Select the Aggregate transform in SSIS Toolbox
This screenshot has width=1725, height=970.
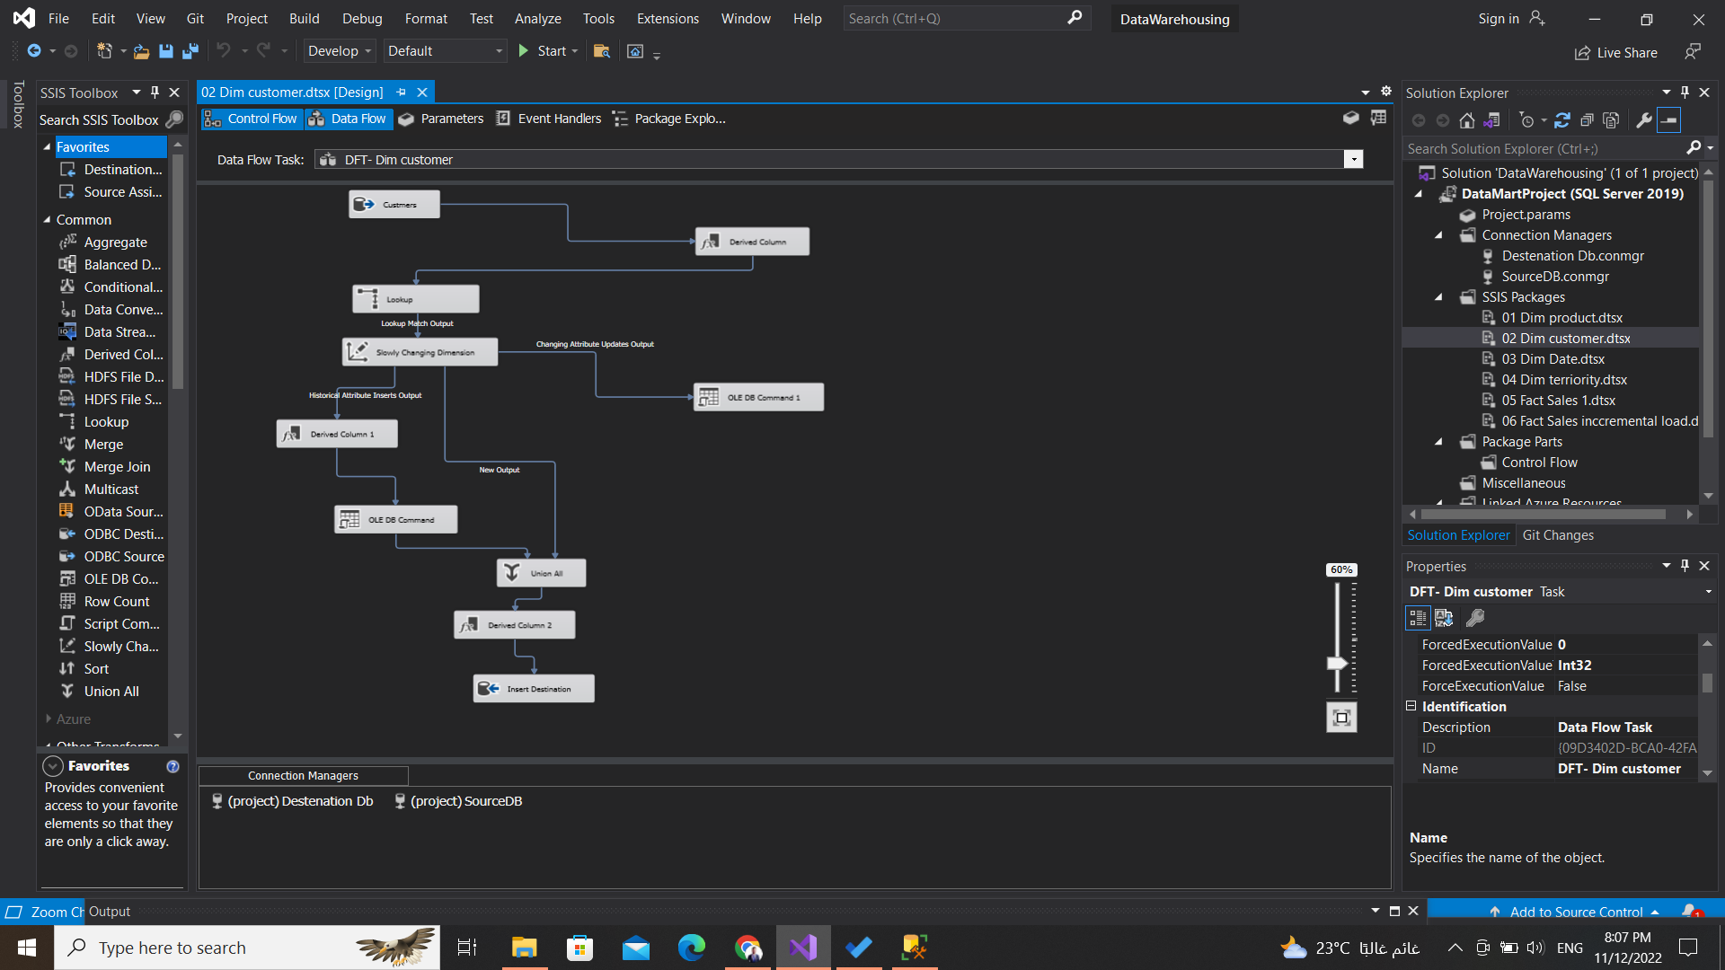coord(115,242)
